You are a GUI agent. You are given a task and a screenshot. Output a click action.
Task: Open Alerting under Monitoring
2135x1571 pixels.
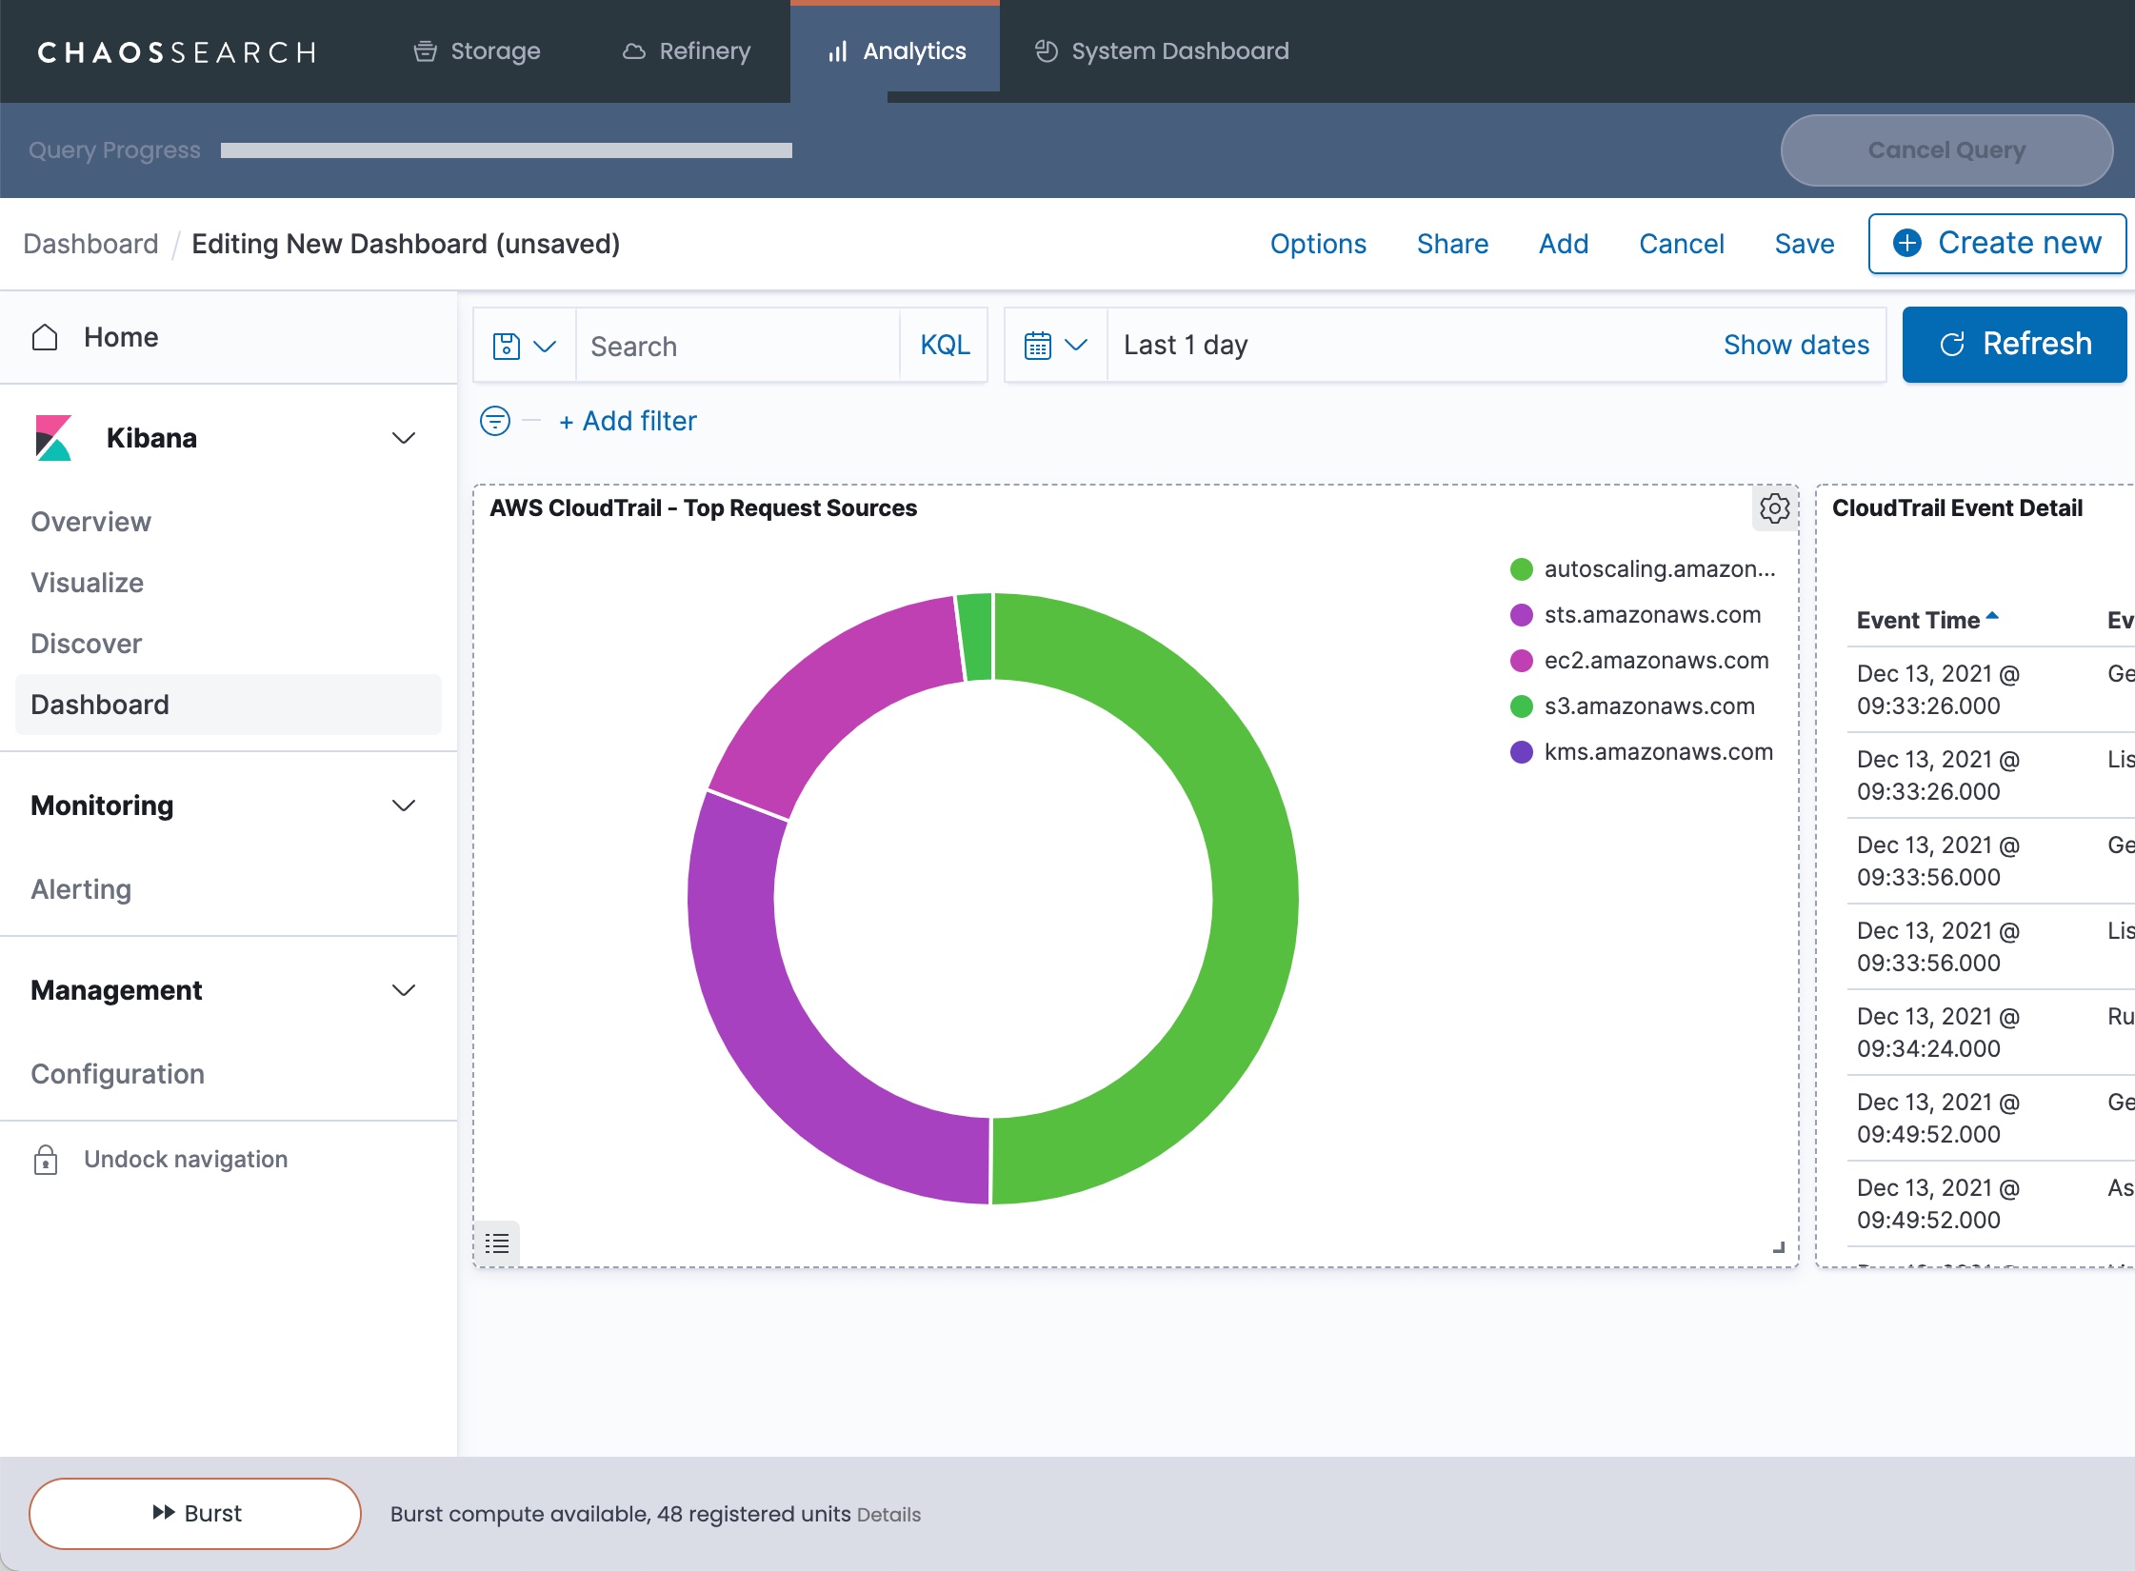(x=81, y=889)
